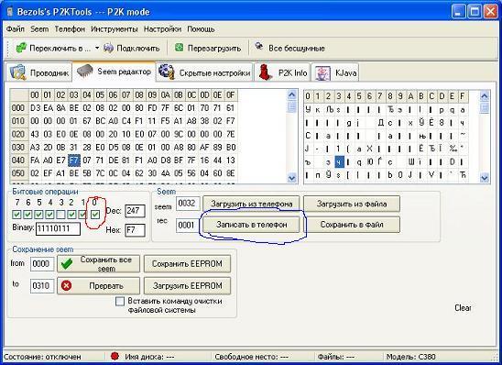The width and height of the screenshot is (502, 365).
Task: Click the Перезагрузить reboot green icon
Action: [x=180, y=48]
